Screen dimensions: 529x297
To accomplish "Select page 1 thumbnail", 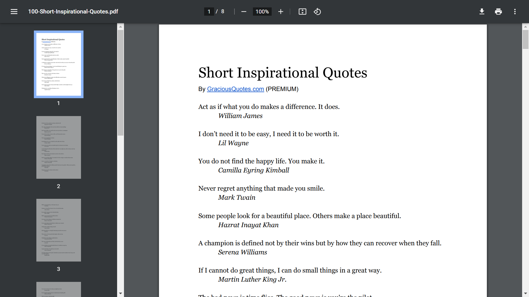I will pyautogui.click(x=59, y=64).
